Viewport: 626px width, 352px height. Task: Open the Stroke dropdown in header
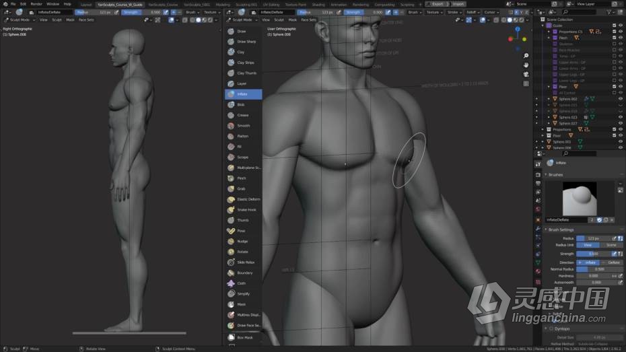point(454,12)
